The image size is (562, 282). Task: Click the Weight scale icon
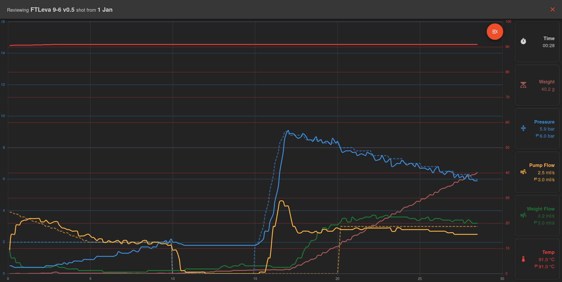pyautogui.click(x=523, y=85)
